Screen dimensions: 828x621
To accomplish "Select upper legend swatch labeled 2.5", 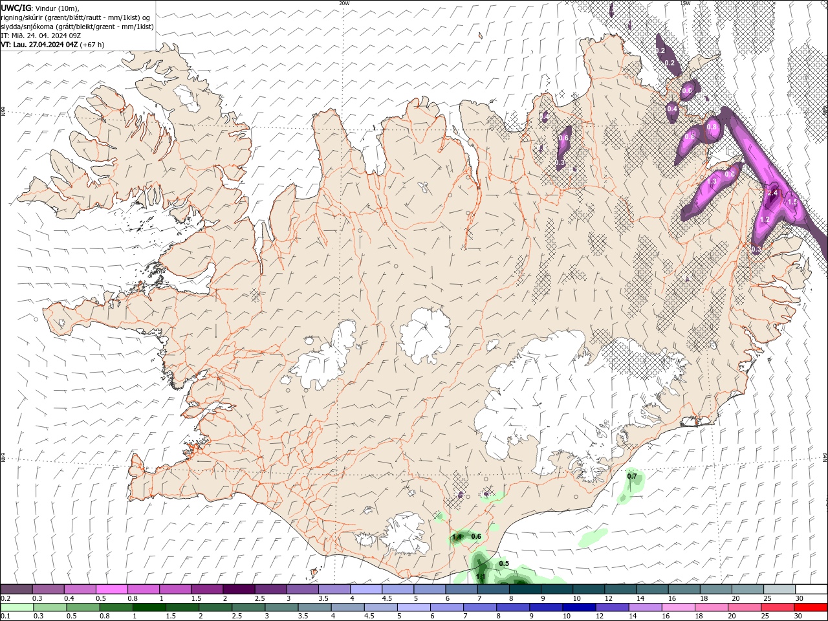I will (x=270, y=589).
